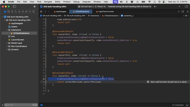Adjust editor options menu
190x107 pixels.
(x=183, y=12)
